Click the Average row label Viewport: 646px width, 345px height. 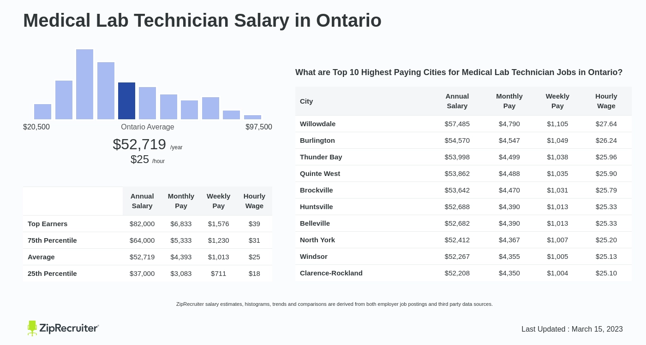click(41, 257)
